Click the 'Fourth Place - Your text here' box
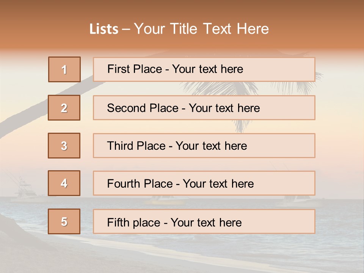Viewport: 364px width, 273px height. click(x=204, y=183)
